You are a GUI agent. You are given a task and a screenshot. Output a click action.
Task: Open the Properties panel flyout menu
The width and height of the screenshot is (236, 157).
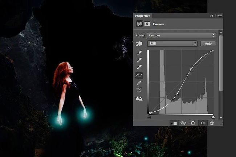(220, 16)
